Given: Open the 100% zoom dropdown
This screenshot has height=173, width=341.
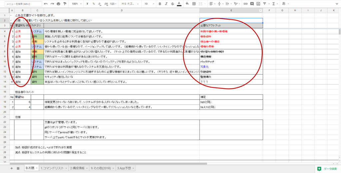Looking at the screenshot, I should (x=76, y=4).
